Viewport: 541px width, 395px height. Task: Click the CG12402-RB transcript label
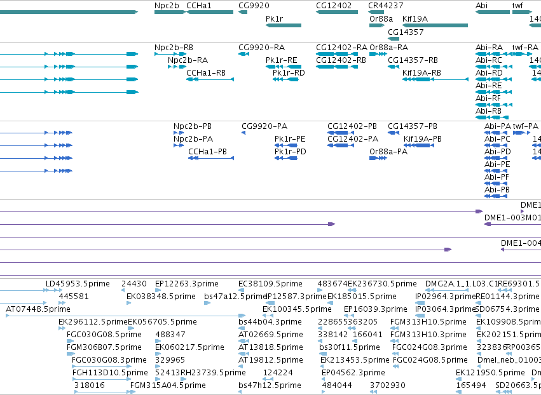(341, 60)
